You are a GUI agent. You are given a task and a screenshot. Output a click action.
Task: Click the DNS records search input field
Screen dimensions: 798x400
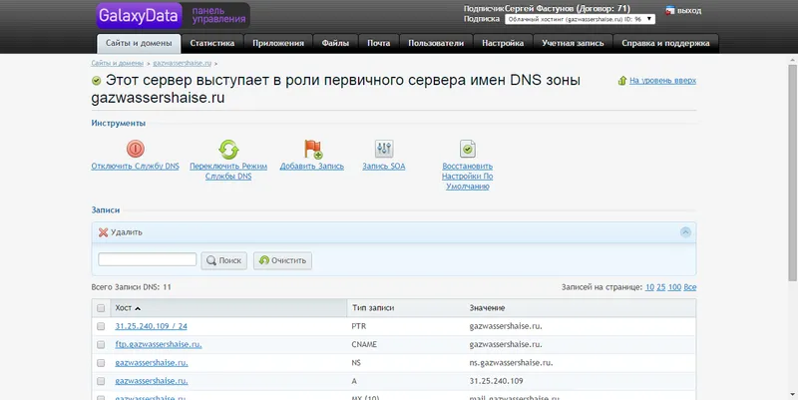point(147,259)
